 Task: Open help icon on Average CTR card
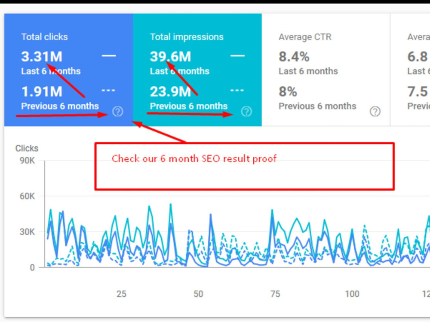pyautogui.click(x=375, y=112)
